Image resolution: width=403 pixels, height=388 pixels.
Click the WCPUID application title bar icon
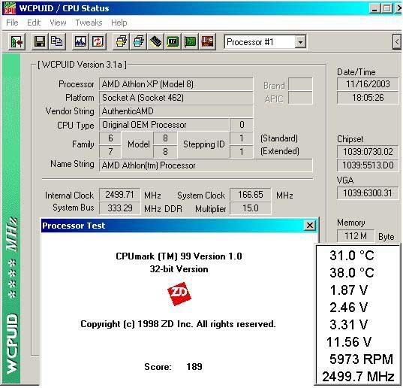tap(9, 8)
